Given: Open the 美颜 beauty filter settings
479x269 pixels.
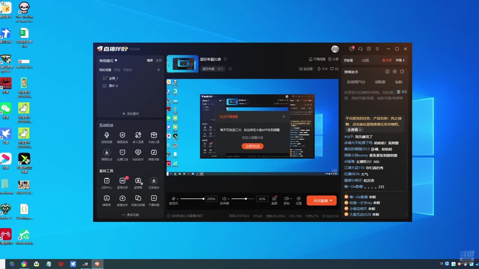Looking at the screenshot, I should tap(274, 200).
